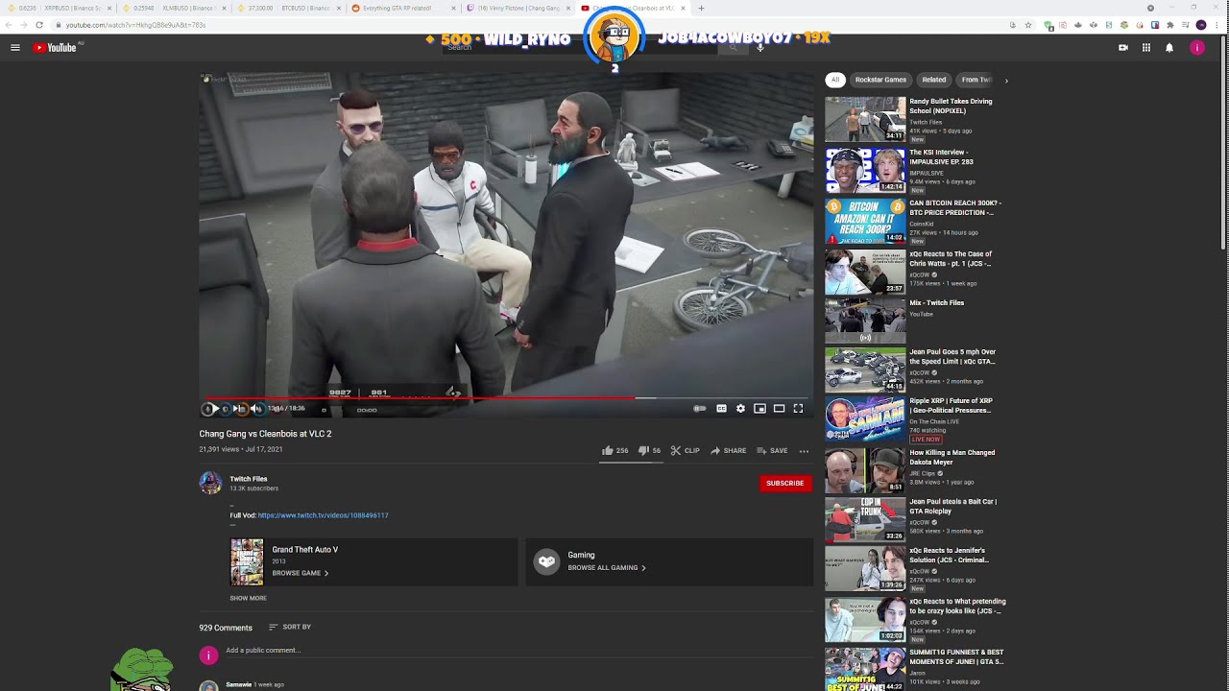Add a public comment field
Viewport: 1229px width, 691px height.
click(x=518, y=651)
